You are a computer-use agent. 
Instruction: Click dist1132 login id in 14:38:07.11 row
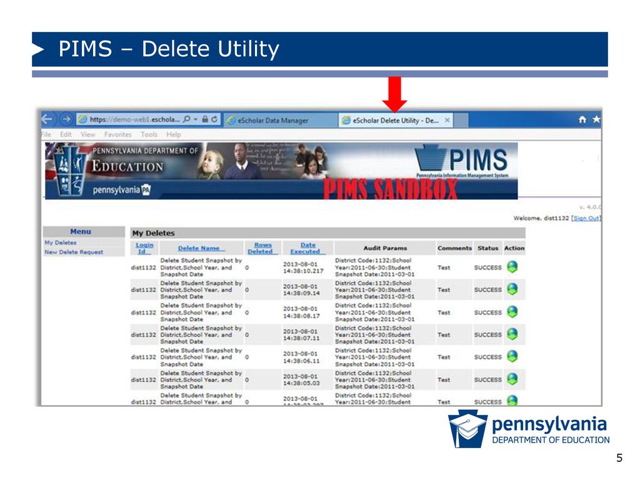coord(143,335)
